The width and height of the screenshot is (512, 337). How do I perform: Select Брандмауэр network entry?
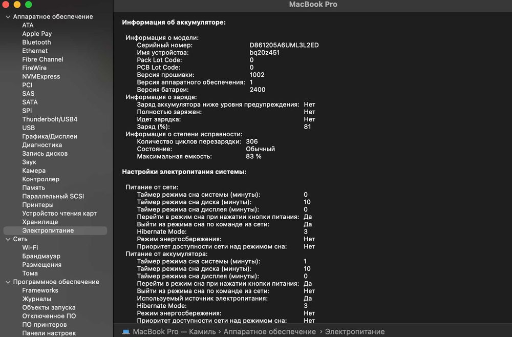(41, 256)
